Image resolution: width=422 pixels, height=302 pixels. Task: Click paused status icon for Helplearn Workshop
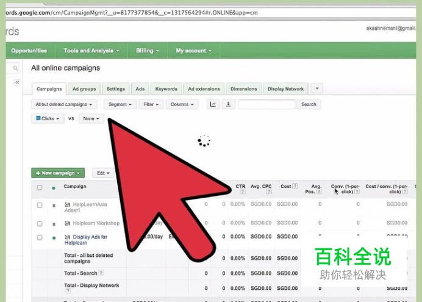(54, 224)
